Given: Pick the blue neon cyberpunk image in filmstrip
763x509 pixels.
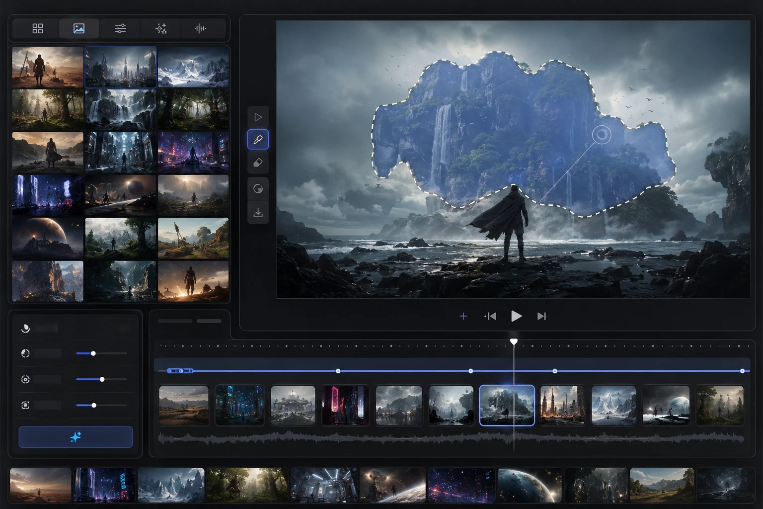Looking at the screenshot, I should pyautogui.click(x=104, y=485).
